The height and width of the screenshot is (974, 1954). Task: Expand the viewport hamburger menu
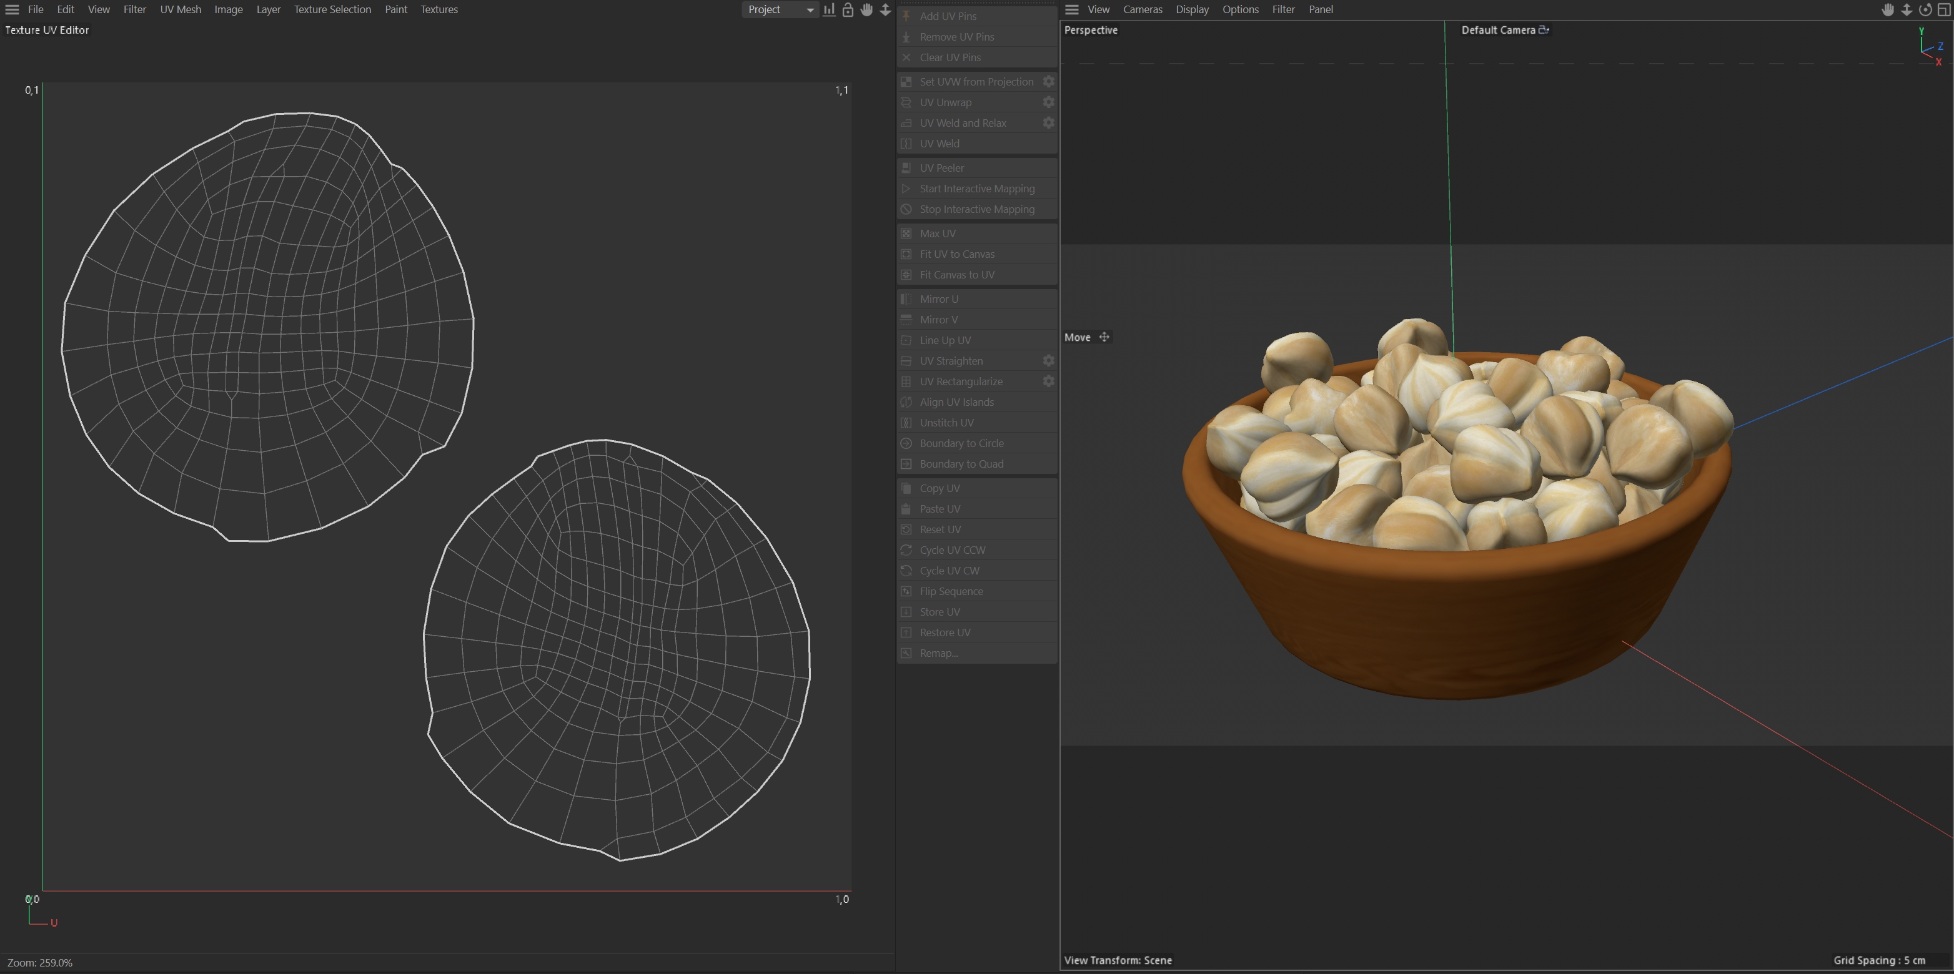pos(1072,10)
